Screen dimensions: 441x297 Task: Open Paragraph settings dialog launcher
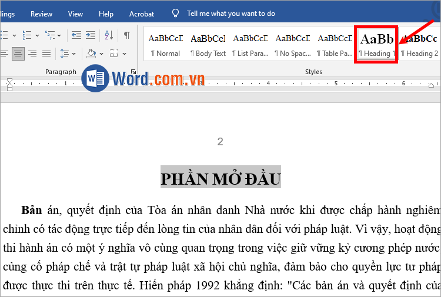click(x=133, y=72)
